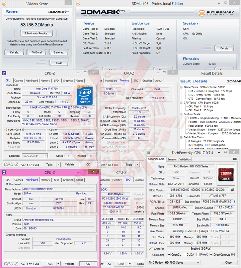Collapse the Batch Size Tests tree node
Viewport: 241px width, 268px height.
[181, 137]
